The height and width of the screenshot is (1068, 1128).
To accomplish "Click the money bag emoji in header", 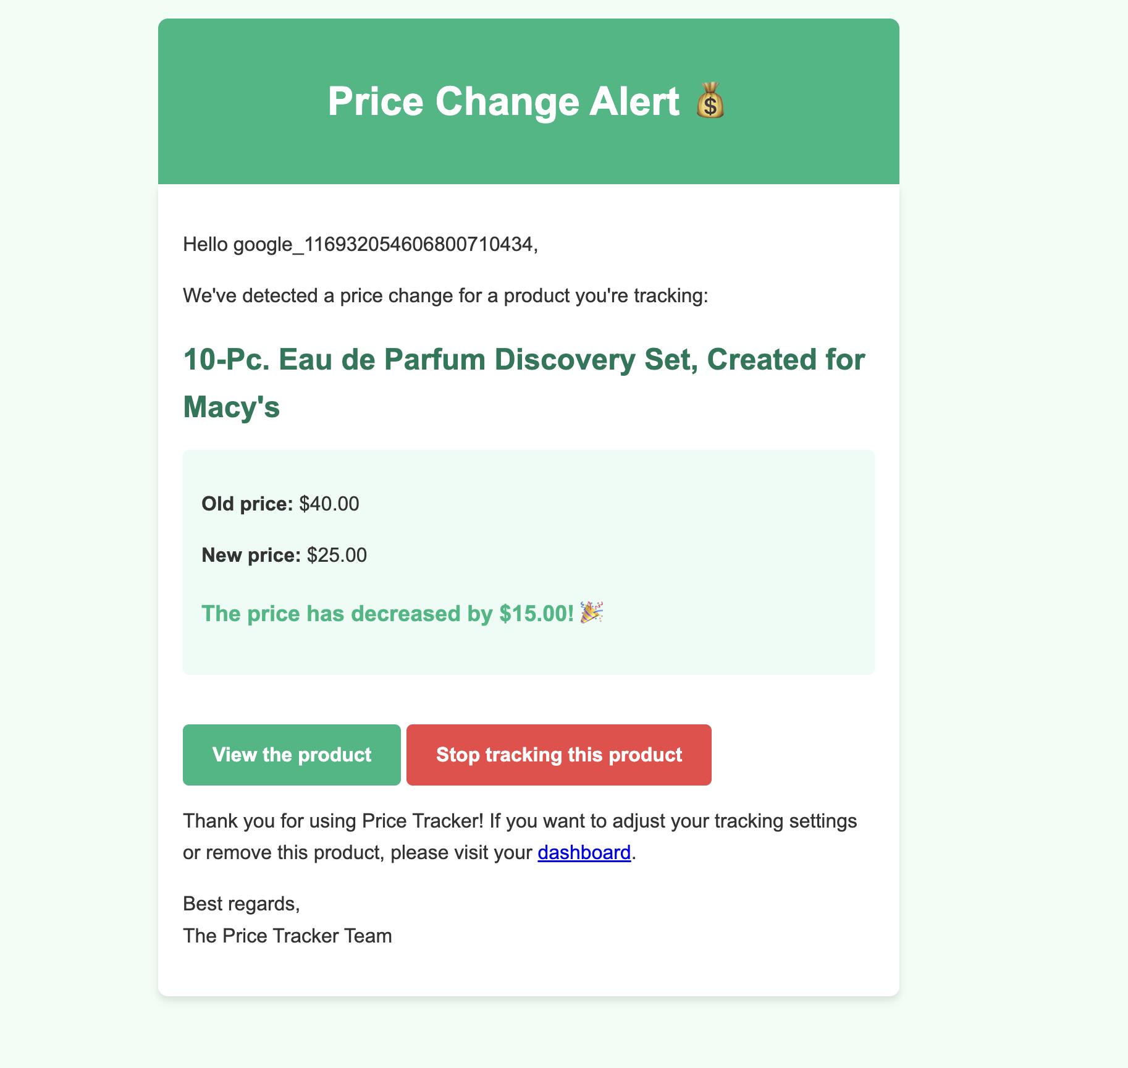I will (710, 101).
